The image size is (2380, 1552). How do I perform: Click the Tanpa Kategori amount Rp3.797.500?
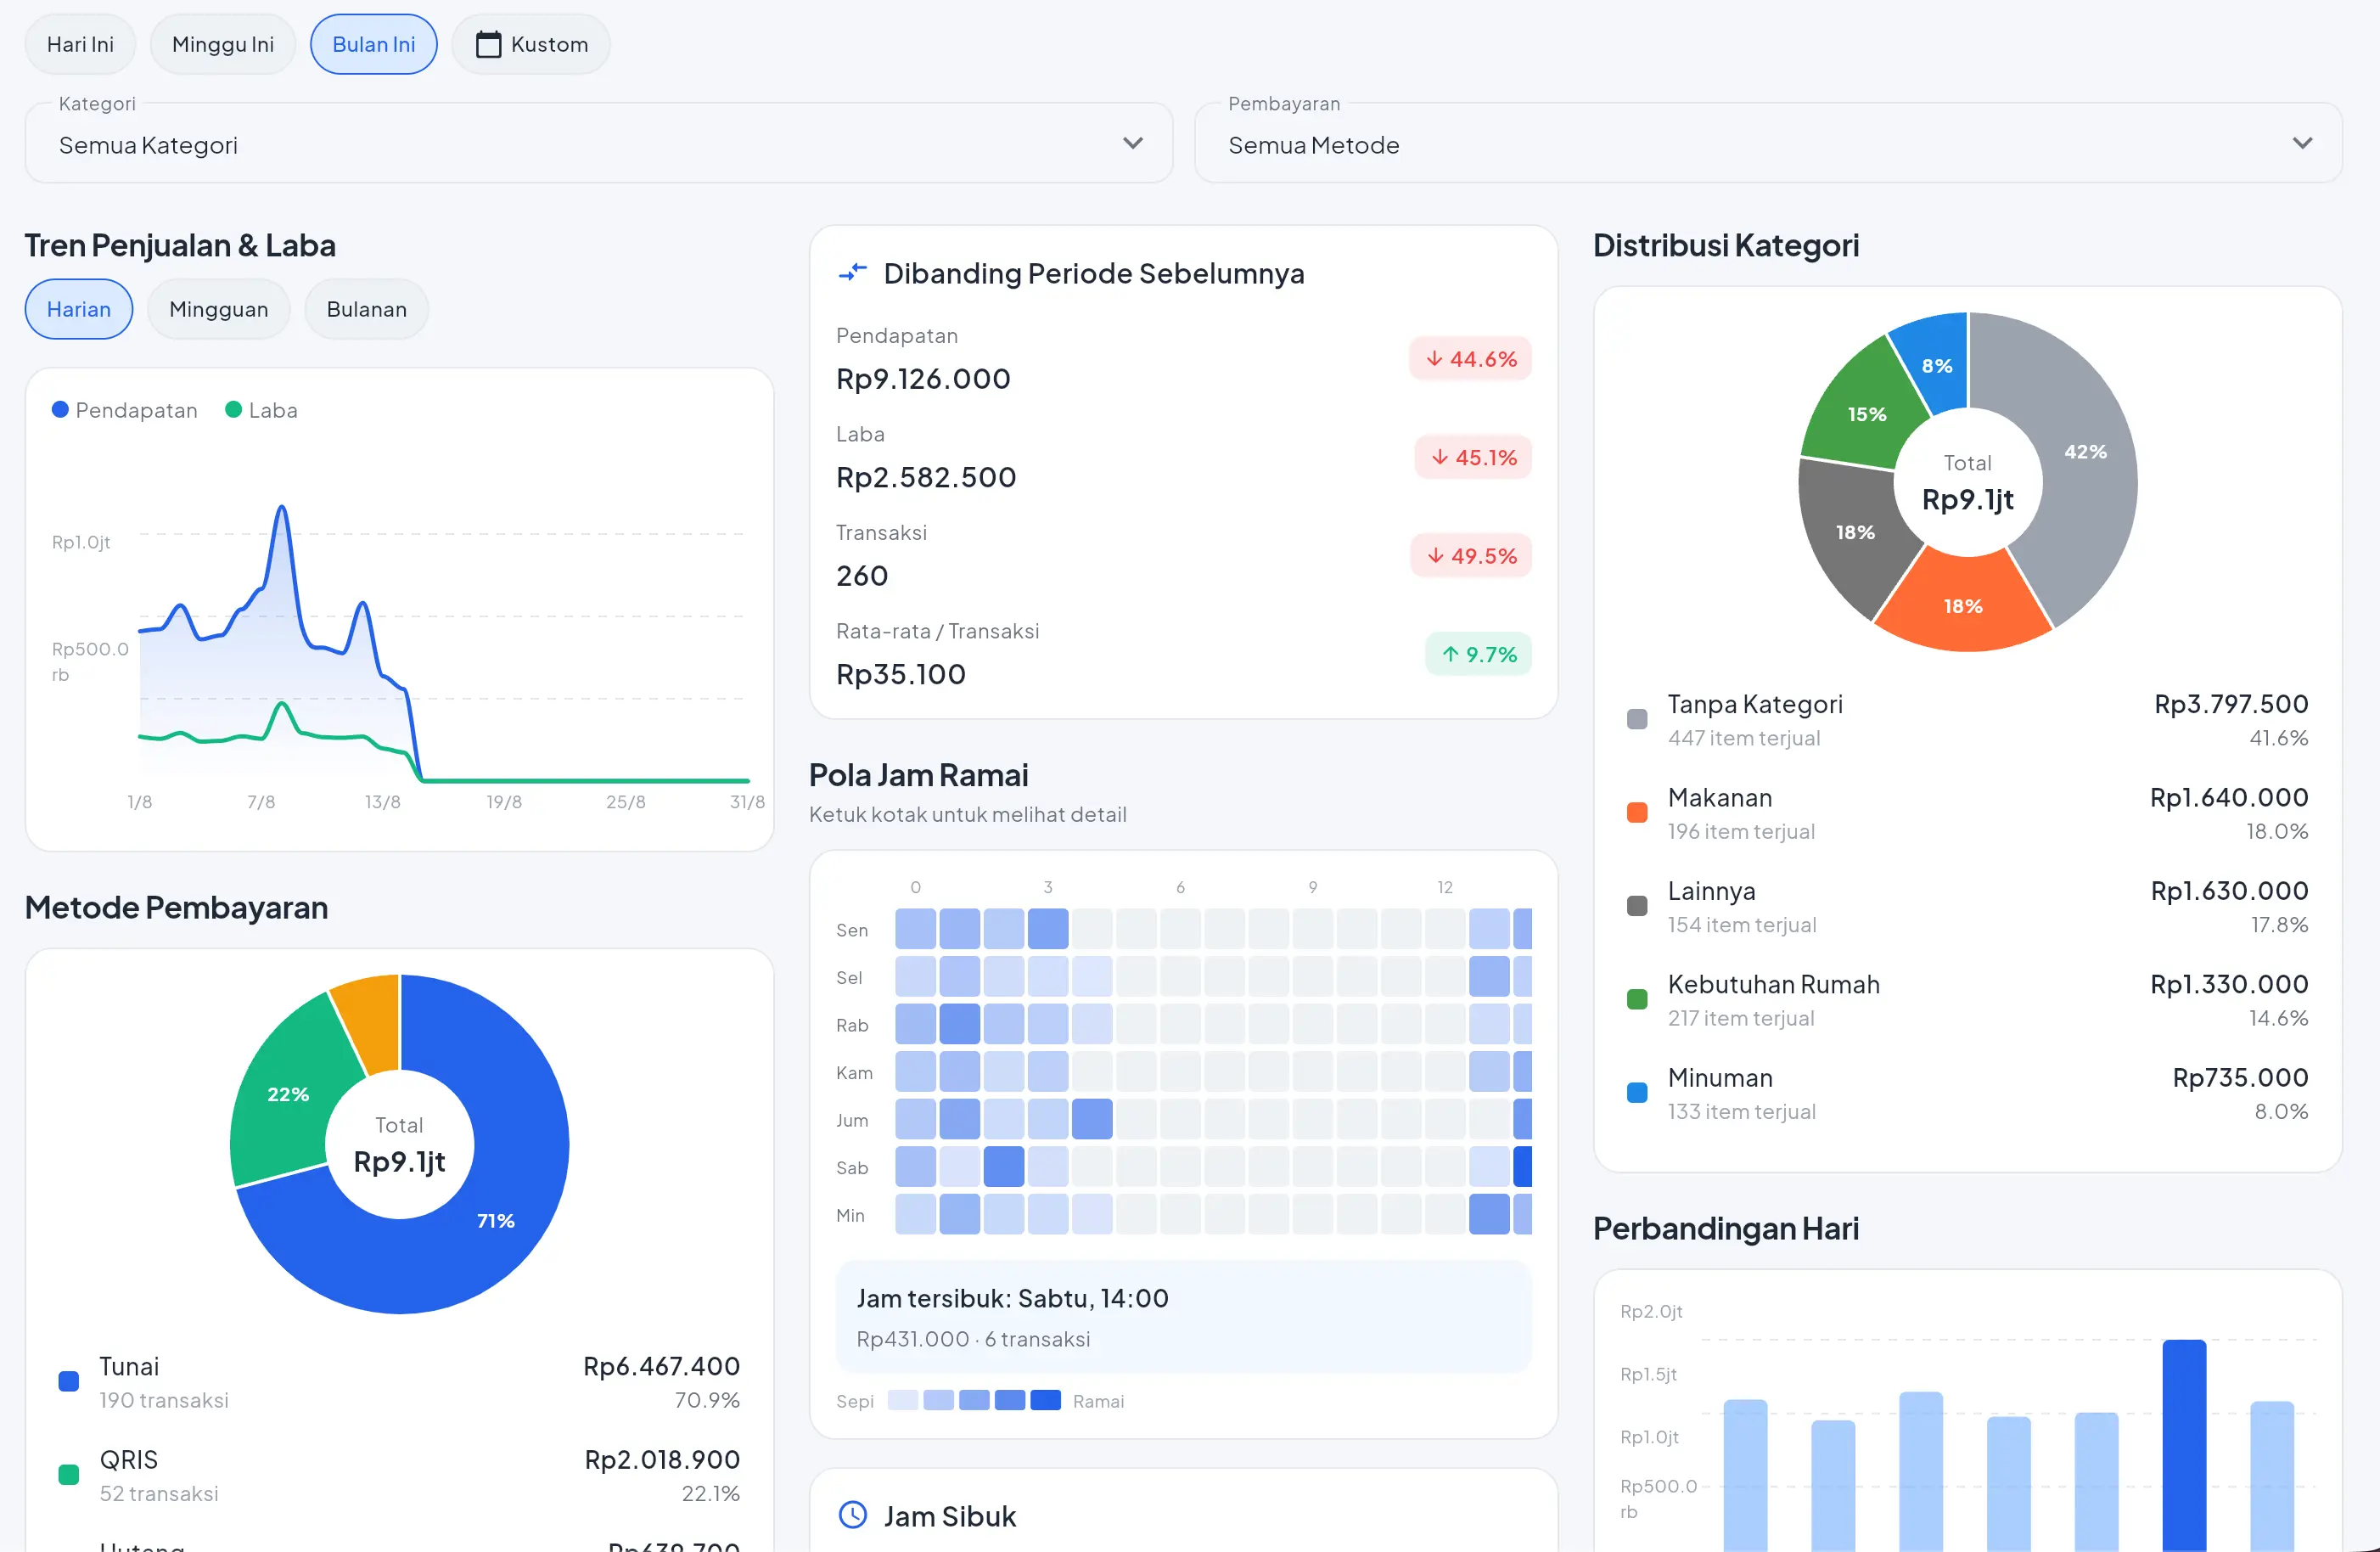(2231, 704)
